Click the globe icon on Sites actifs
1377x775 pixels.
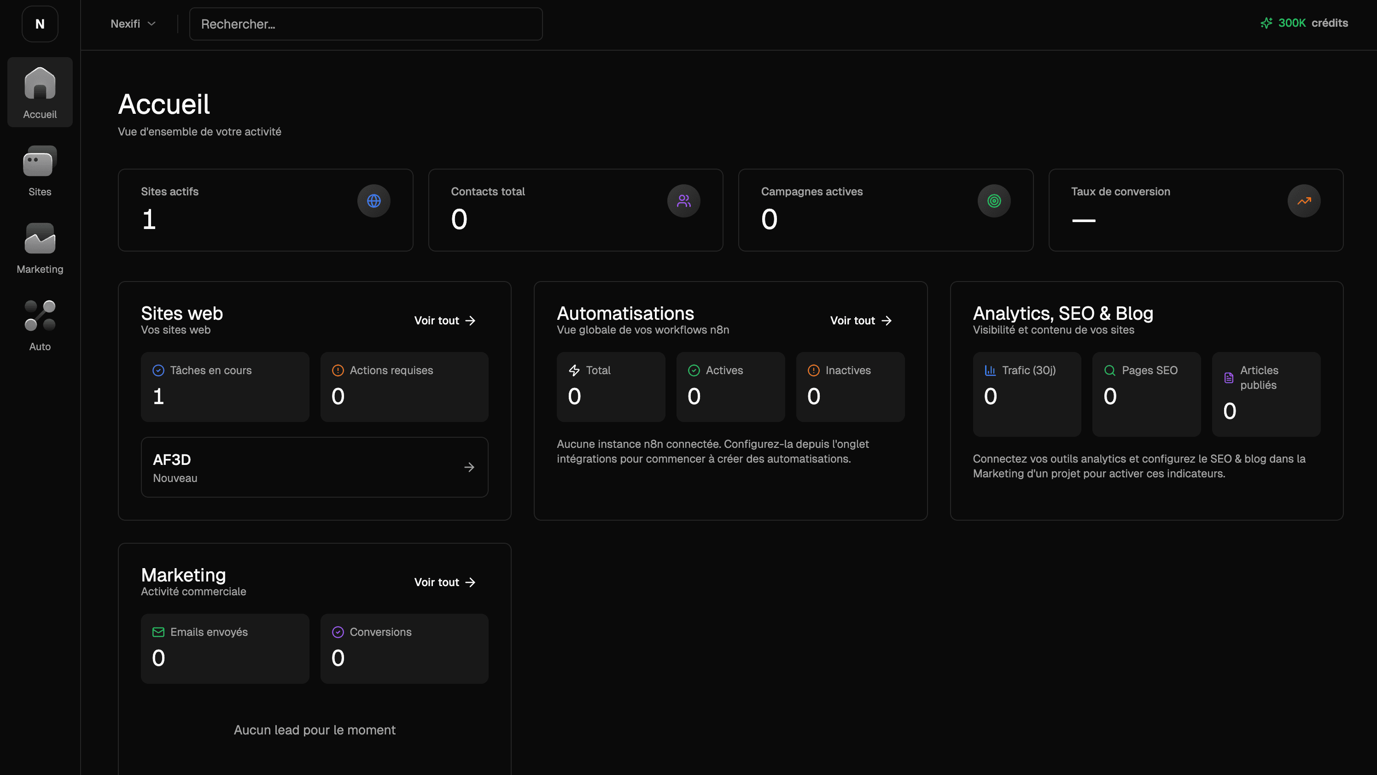373,200
